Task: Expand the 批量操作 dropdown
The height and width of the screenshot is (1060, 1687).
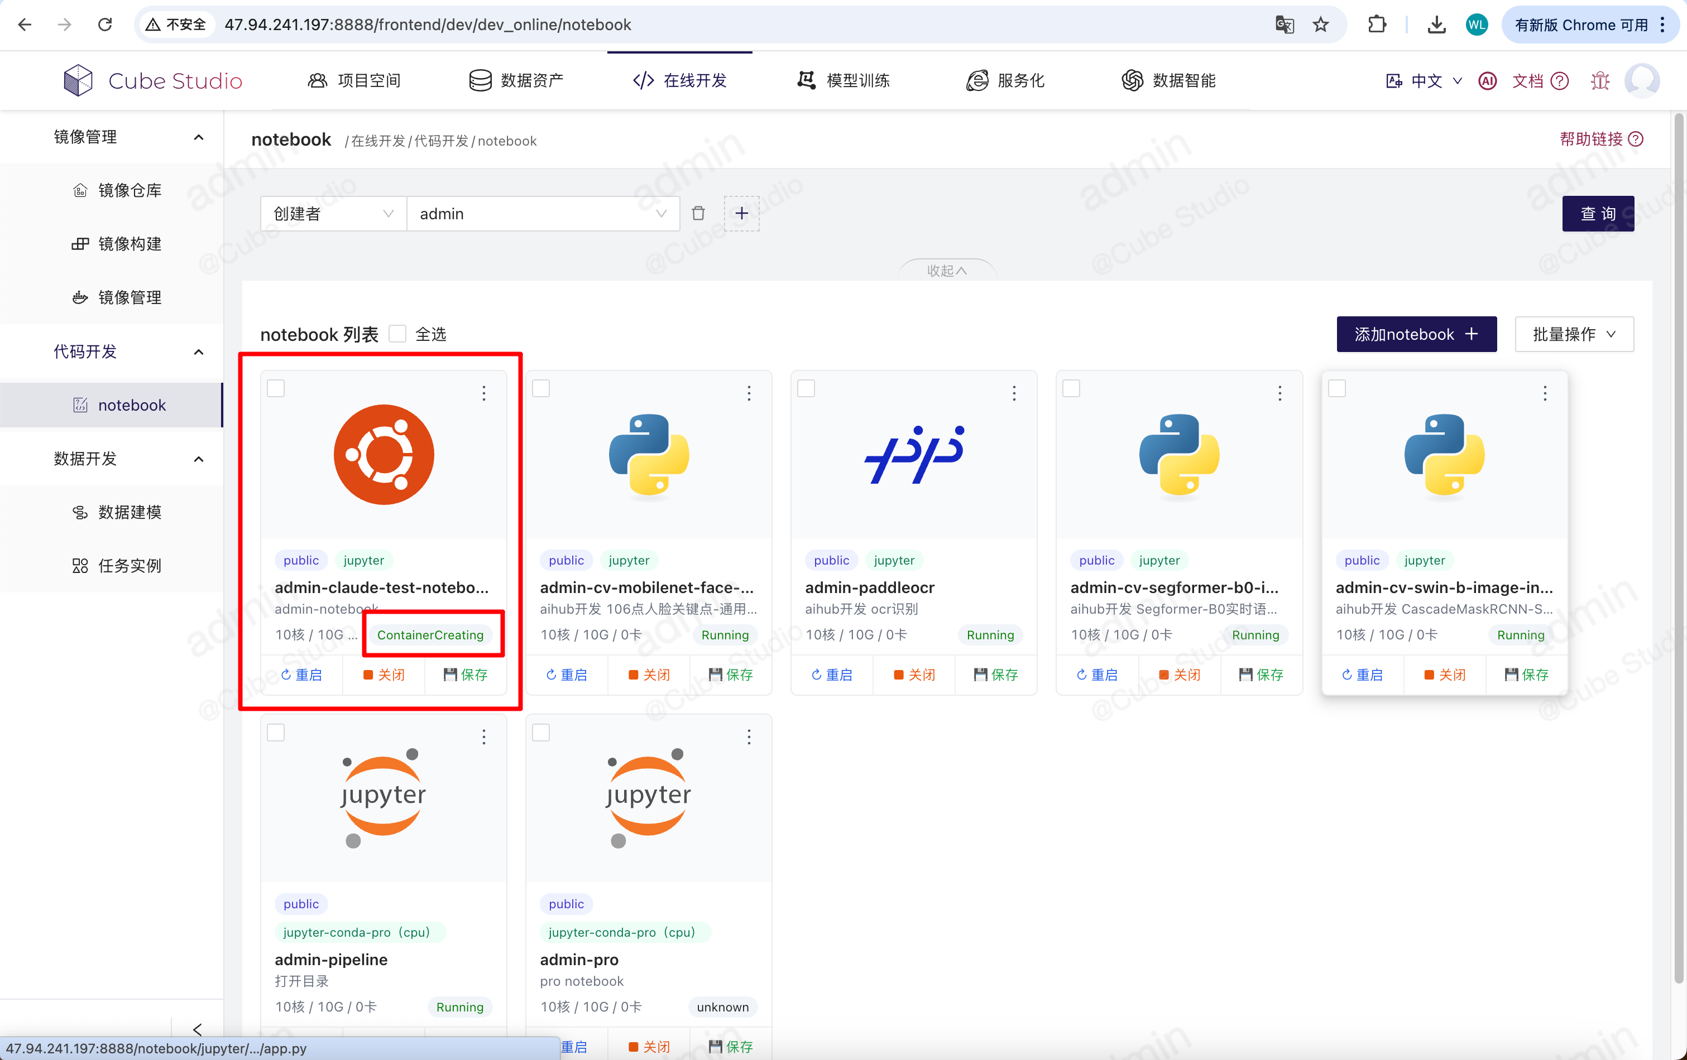Action: pos(1574,334)
